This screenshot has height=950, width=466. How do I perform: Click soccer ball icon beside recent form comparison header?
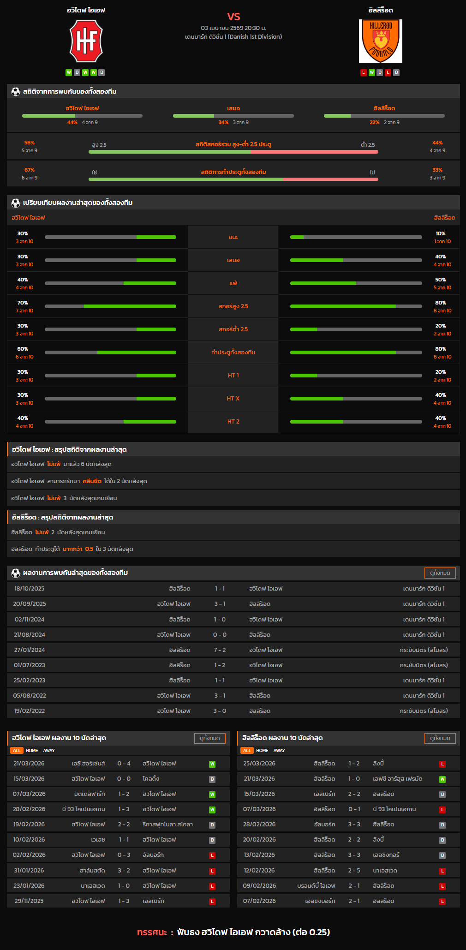pyautogui.click(x=16, y=203)
